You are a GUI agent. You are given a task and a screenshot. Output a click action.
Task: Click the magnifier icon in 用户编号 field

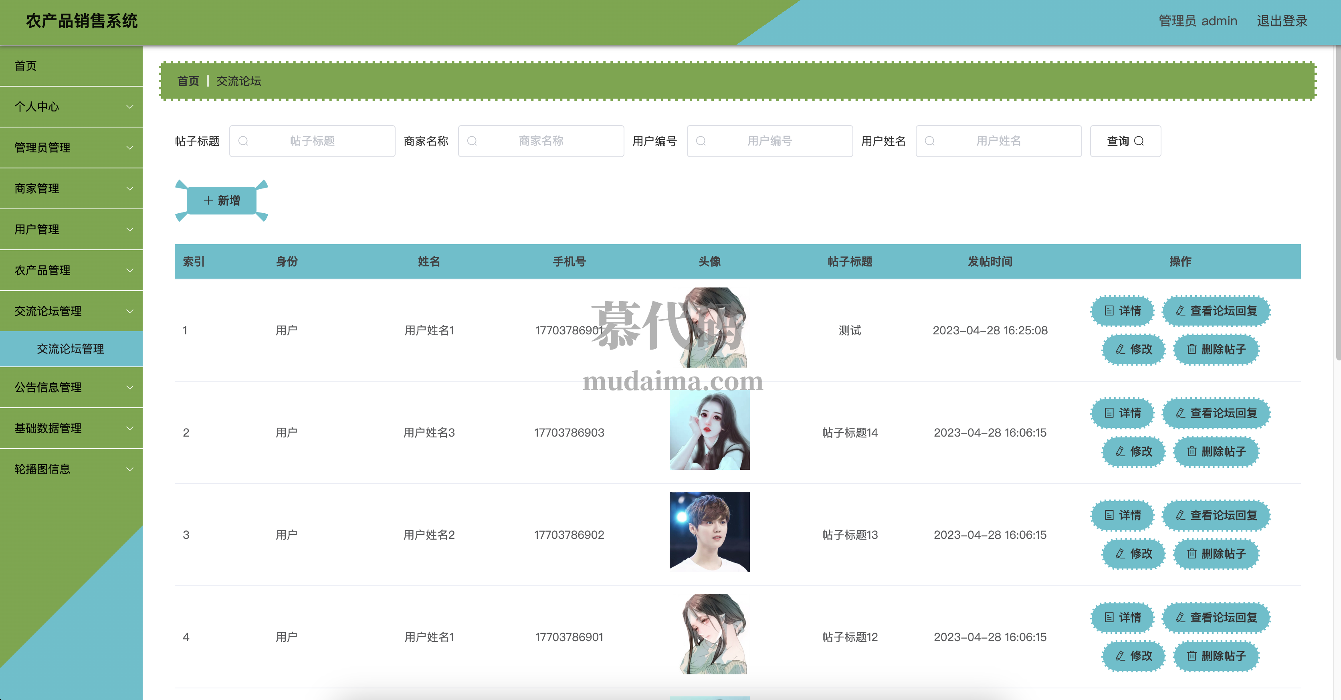(701, 141)
